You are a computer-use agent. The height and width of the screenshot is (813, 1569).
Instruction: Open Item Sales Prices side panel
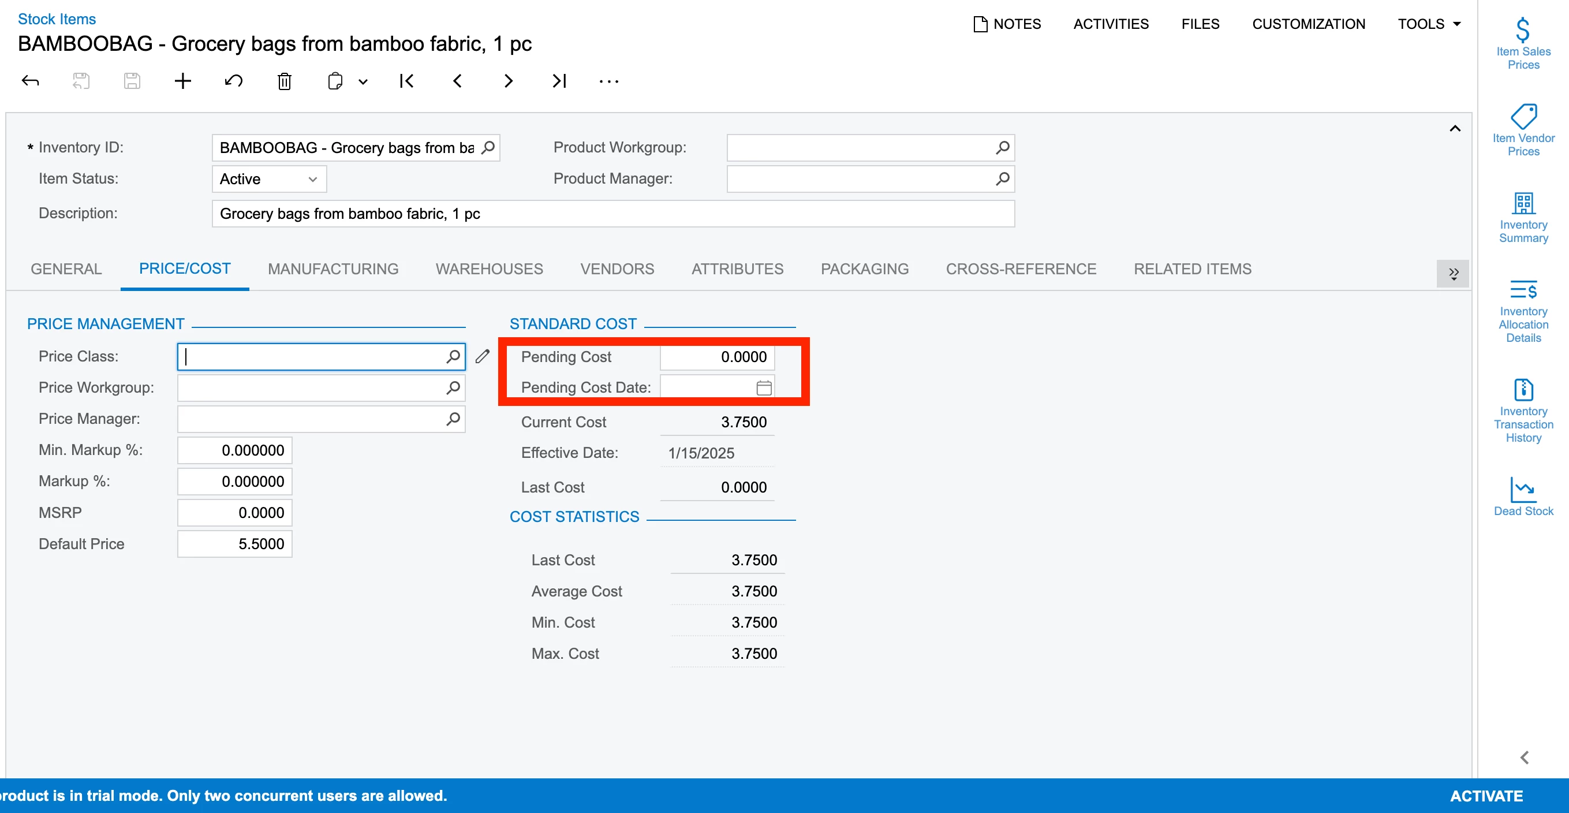pyautogui.click(x=1523, y=43)
